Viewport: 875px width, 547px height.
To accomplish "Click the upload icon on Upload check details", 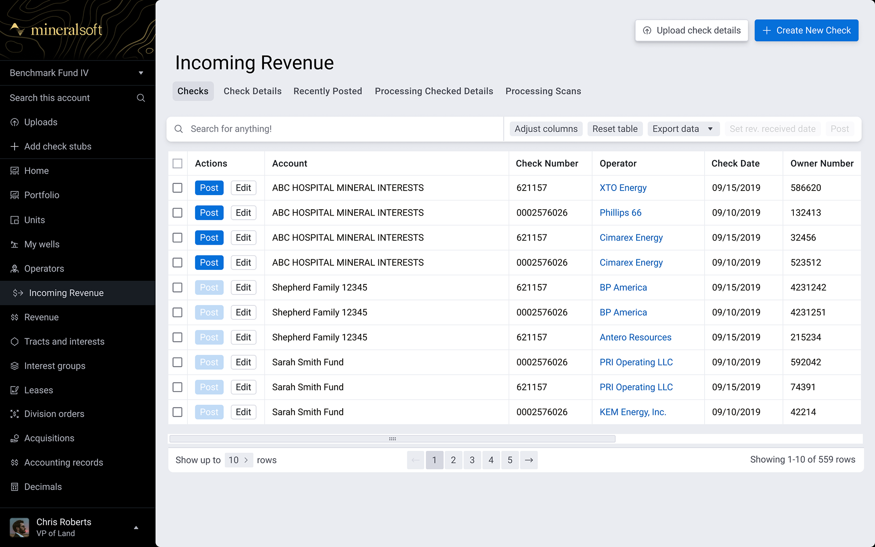I will [647, 31].
